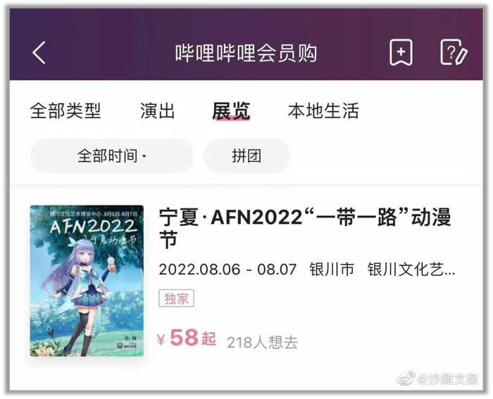The width and height of the screenshot is (493, 399).
Task: Open the 本地生活 tab
Action: [323, 111]
